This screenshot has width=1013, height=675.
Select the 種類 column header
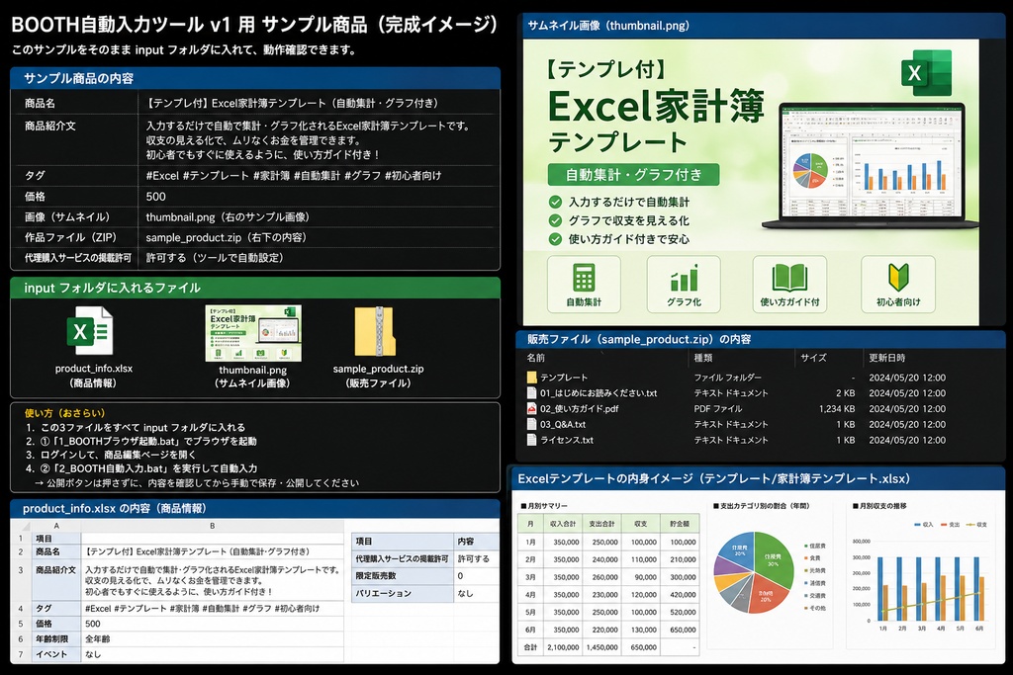pos(703,358)
